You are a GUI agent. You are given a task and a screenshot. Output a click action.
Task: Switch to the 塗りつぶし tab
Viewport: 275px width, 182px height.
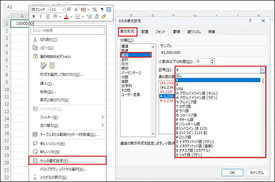pyautogui.click(x=194, y=32)
